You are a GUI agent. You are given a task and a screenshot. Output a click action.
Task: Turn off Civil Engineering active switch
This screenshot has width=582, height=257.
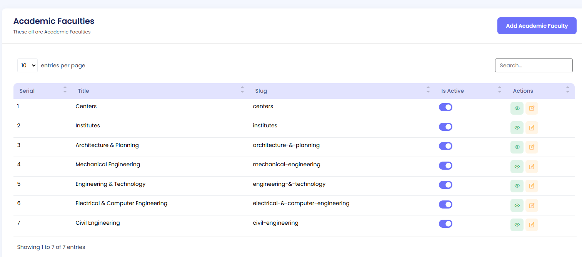(x=445, y=224)
